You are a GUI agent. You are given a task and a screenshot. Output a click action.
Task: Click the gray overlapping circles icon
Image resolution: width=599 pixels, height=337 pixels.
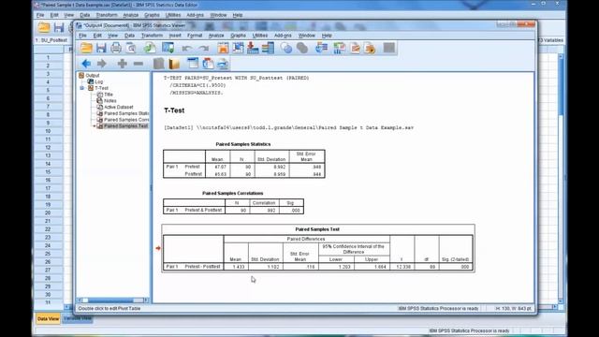[x=302, y=48]
